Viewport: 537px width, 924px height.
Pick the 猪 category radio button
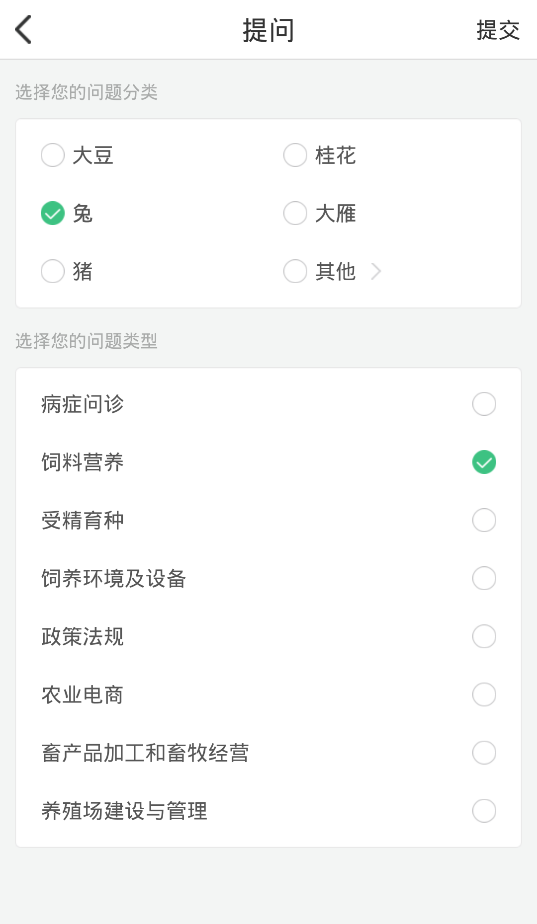pyautogui.click(x=53, y=271)
